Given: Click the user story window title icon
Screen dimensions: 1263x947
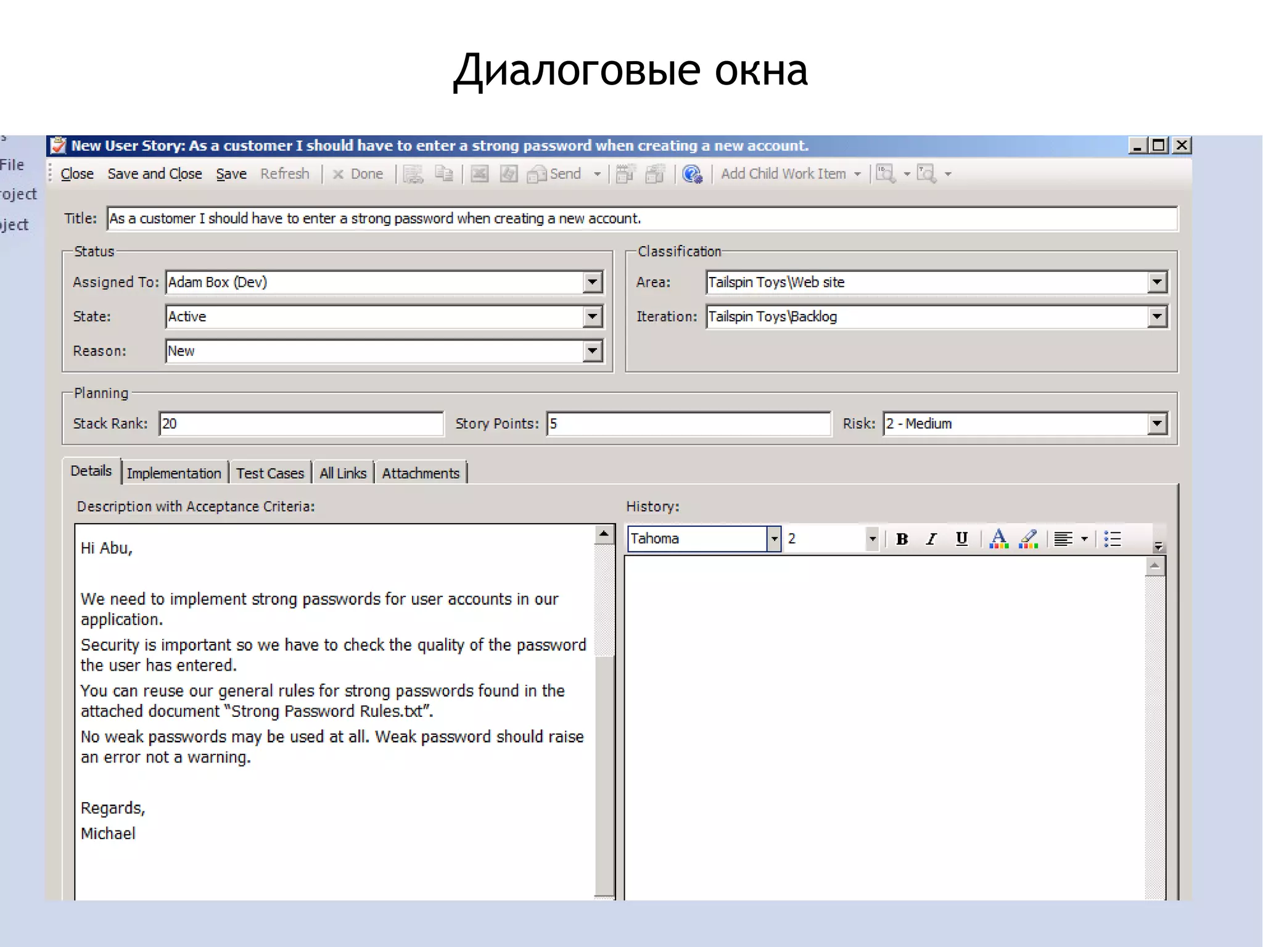Looking at the screenshot, I should pos(59,146).
